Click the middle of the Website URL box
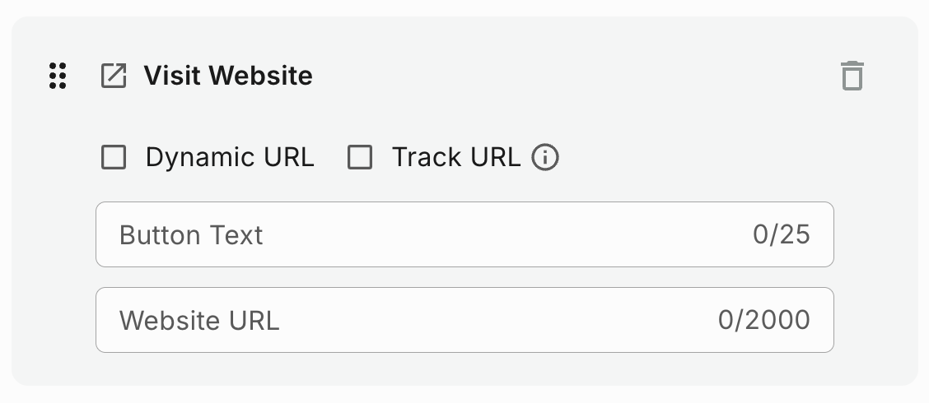This screenshot has width=929, height=403. click(464, 320)
